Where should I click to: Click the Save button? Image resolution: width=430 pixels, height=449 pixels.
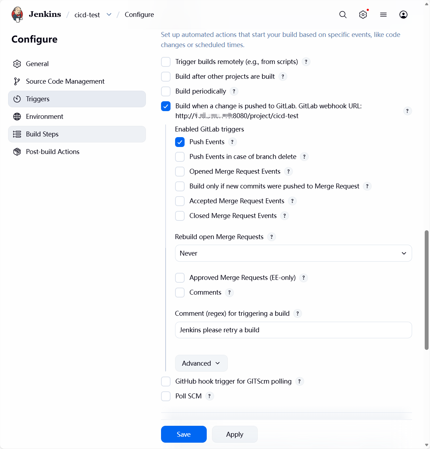[184, 434]
